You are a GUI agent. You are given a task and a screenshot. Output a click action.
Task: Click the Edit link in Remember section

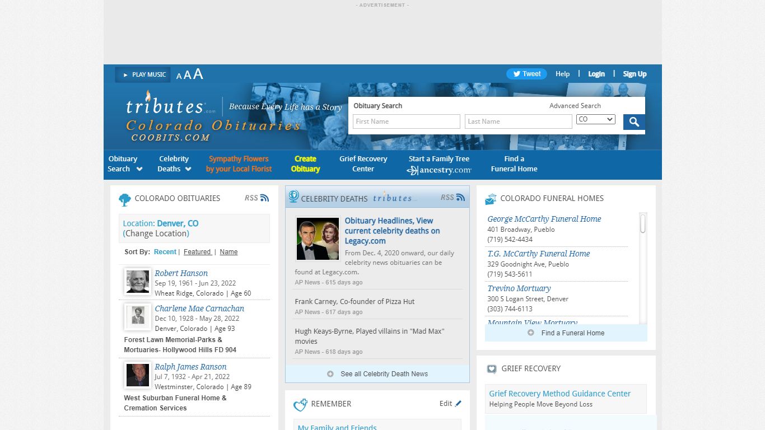click(446, 403)
